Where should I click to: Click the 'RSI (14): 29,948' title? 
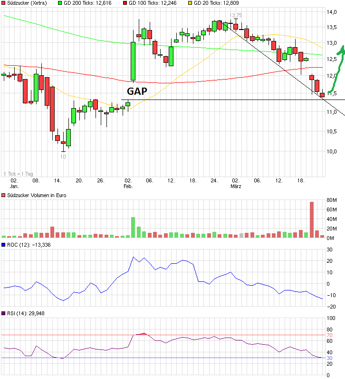click(26, 313)
